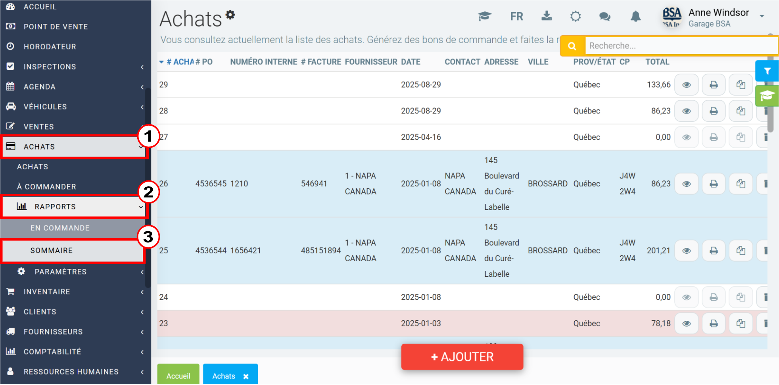The width and height of the screenshot is (779, 385).
Task: Open the blue filter funnel button
Action: coord(767,71)
